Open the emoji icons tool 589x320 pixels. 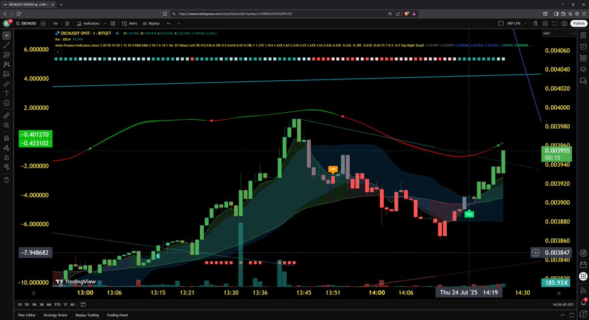(6, 103)
